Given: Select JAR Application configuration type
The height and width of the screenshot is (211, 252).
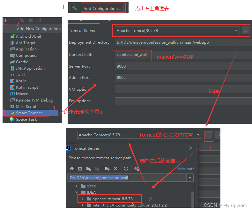Looking at the screenshot, I should pos(30,68).
